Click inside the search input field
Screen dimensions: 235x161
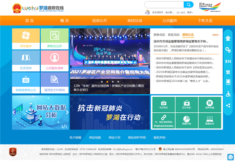(163, 5)
